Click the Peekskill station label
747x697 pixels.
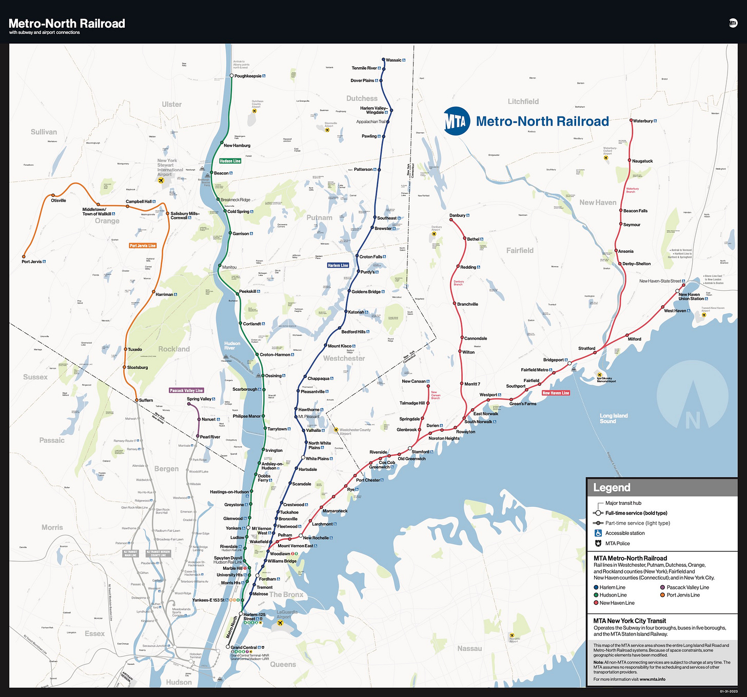[x=248, y=291]
